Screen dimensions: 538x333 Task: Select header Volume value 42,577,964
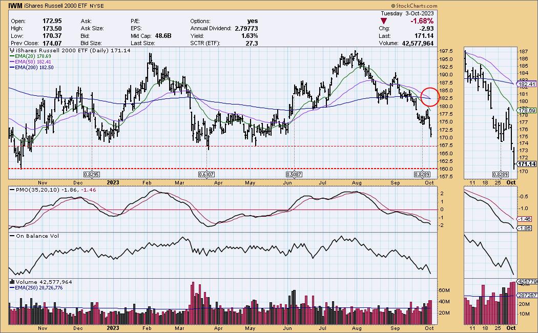tap(418, 43)
